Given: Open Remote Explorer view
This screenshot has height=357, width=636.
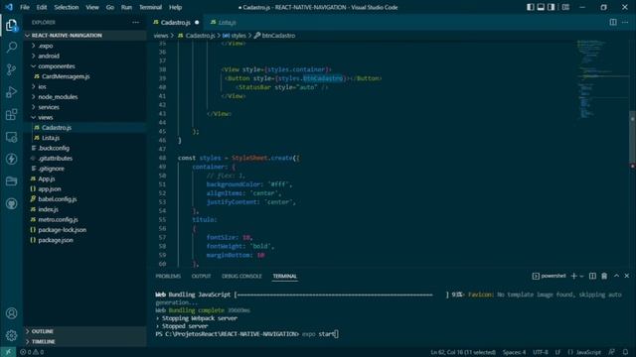Looking at the screenshot, I should [x=11, y=137].
